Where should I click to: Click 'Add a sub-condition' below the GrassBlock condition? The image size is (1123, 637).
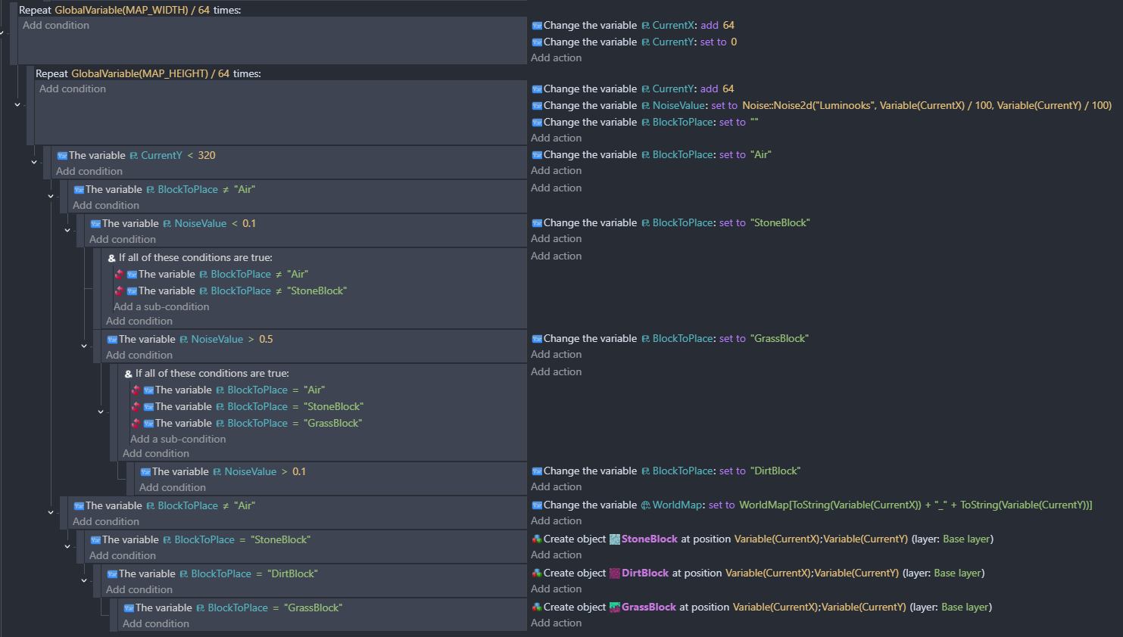pos(178,440)
